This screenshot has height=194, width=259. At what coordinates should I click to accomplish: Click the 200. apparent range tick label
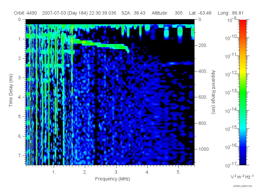coord(203,45)
